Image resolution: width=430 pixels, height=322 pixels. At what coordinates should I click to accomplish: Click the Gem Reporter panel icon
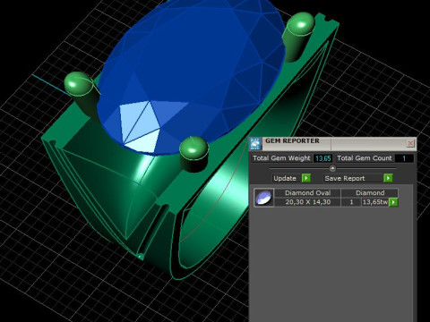tap(255, 144)
